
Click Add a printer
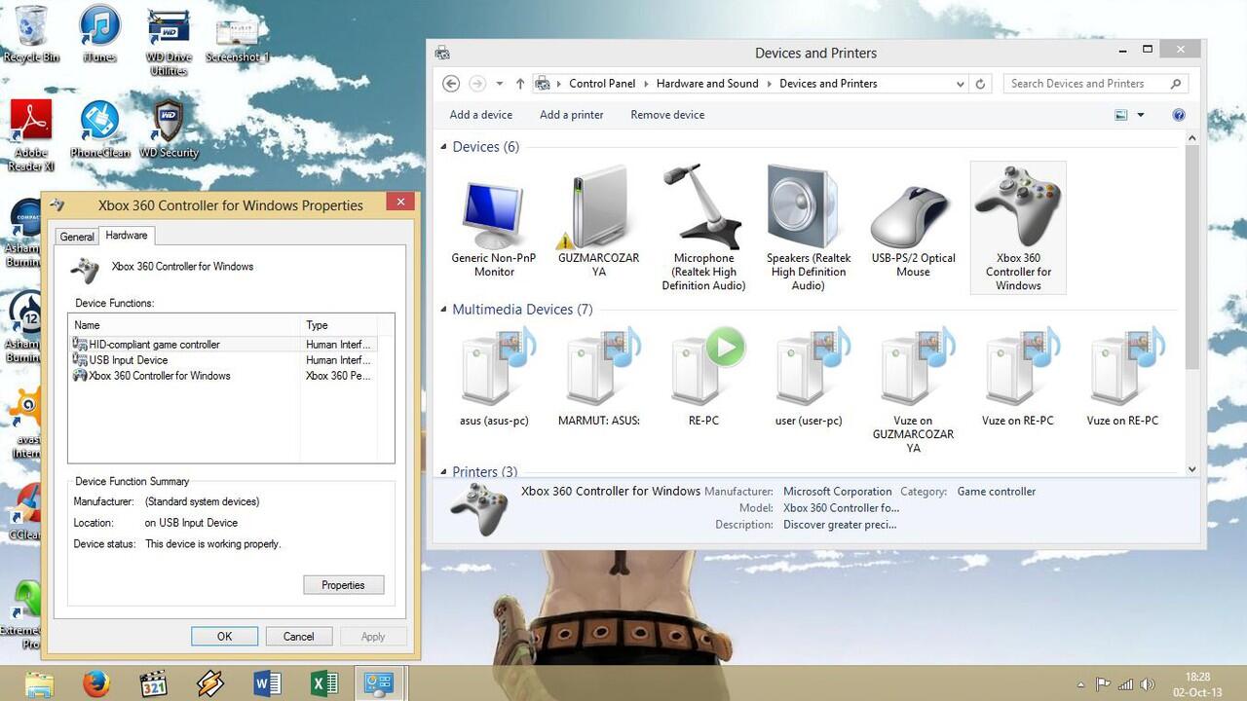[572, 115]
